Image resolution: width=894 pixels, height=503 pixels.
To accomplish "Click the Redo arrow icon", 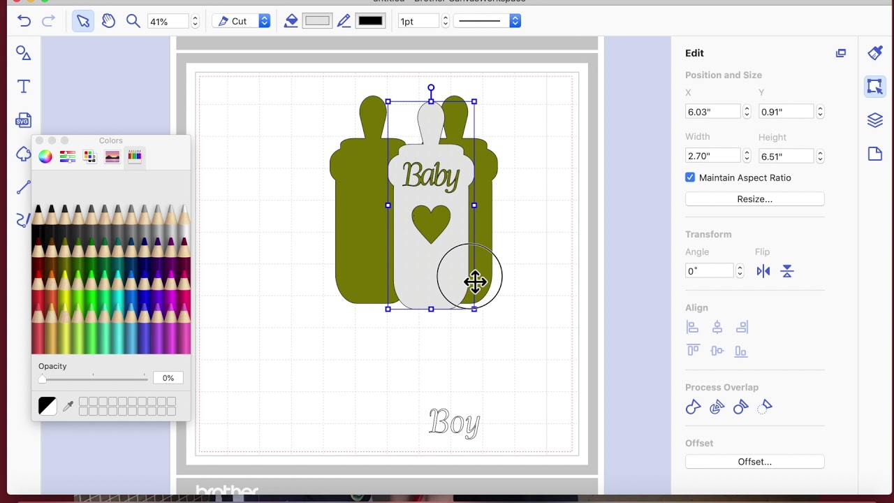I will point(48,21).
